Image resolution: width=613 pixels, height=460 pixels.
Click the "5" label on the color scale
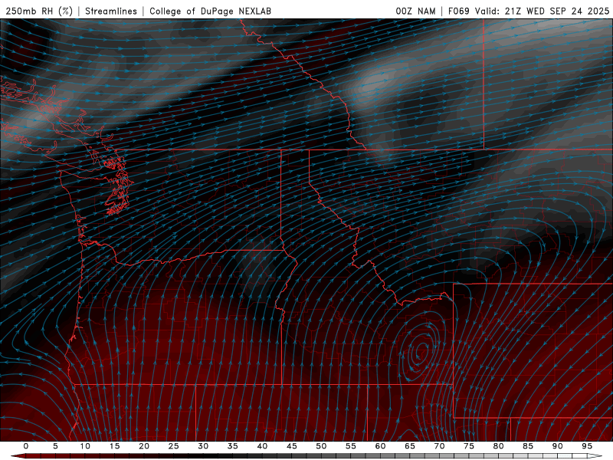coord(55,446)
